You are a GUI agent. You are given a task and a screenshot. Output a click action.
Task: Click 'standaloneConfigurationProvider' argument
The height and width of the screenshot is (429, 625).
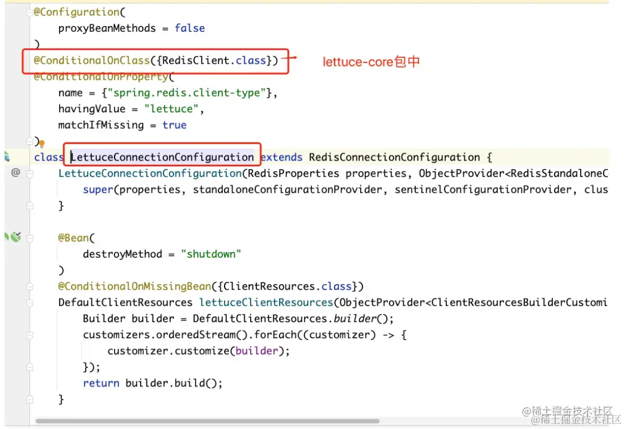[288, 190]
